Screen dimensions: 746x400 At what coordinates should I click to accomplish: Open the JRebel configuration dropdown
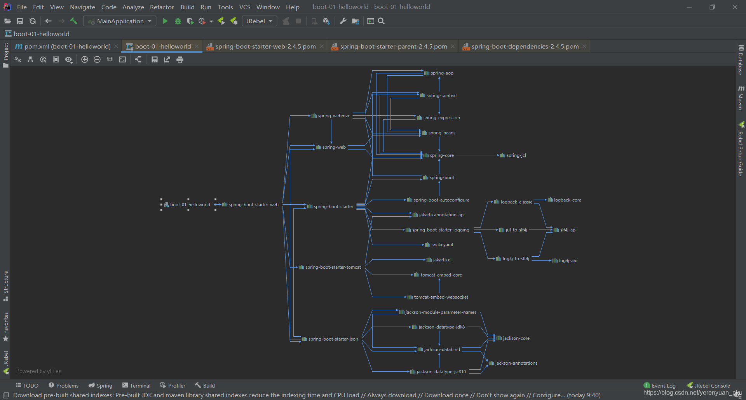pyautogui.click(x=260, y=21)
